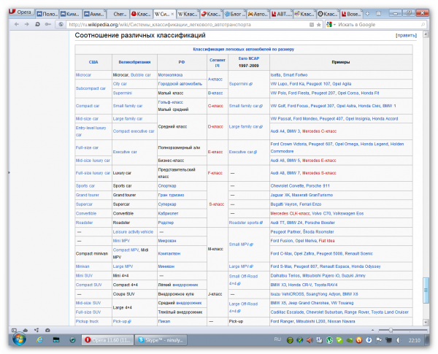The width and height of the screenshot is (438, 354).
Task: Focus the Искать в Google search field
Action: [377, 25]
